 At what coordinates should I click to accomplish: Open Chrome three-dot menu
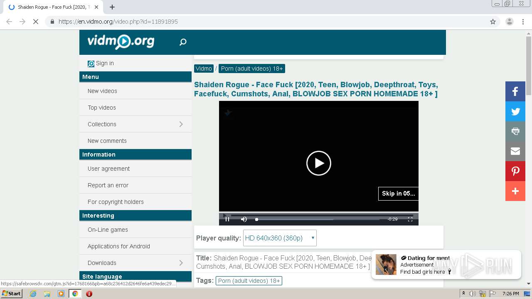click(x=523, y=22)
